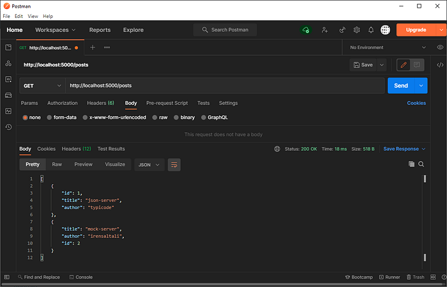Image resolution: width=447 pixels, height=287 pixels.
Task: Open a new request tab with plus
Action: pyautogui.click(x=93, y=47)
